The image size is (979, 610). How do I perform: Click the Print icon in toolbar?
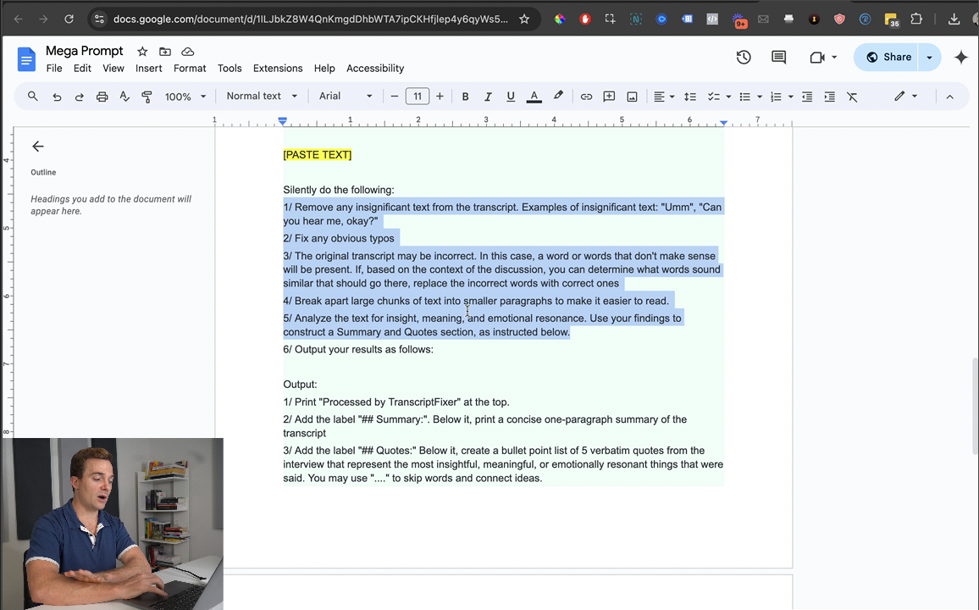pos(102,97)
